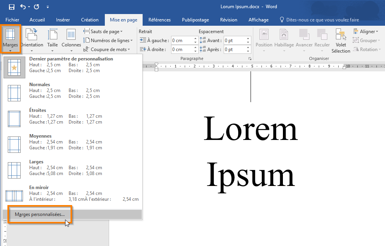
Task: Open the Fichier tab
Action: click(12, 20)
